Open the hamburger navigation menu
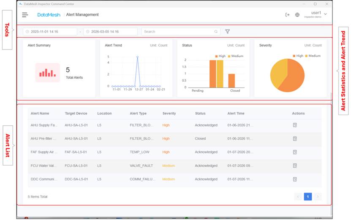 [x=25, y=15]
